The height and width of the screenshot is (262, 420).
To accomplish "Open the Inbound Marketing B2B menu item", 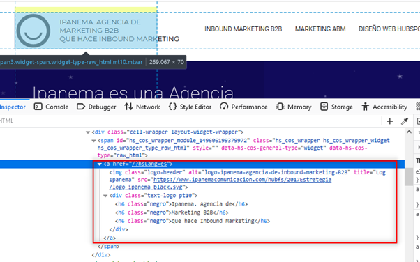I will click(x=243, y=29).
